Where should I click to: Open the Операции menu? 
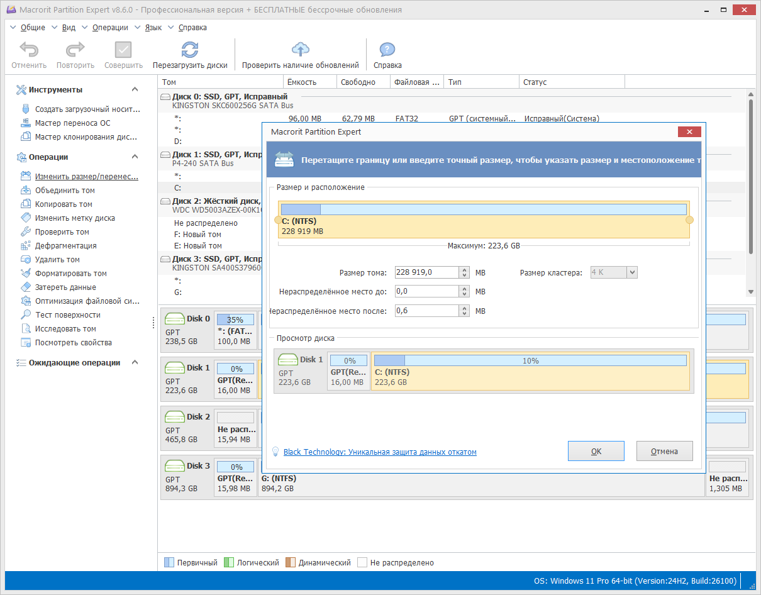(x=110, y=28)
